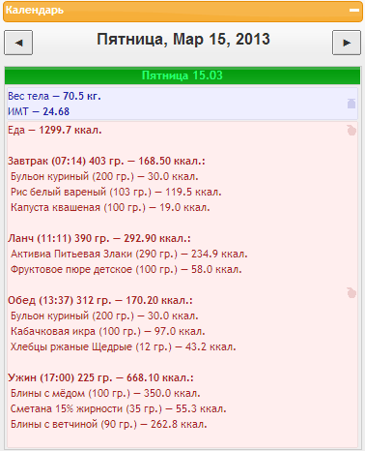The width and height of the screenshot is (365, 451).
Task: Select Сметана 15% жирности entry
Action: 119,408
